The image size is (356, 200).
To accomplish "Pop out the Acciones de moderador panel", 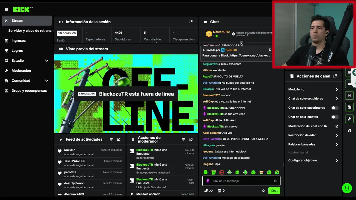I will click(191, 139).
